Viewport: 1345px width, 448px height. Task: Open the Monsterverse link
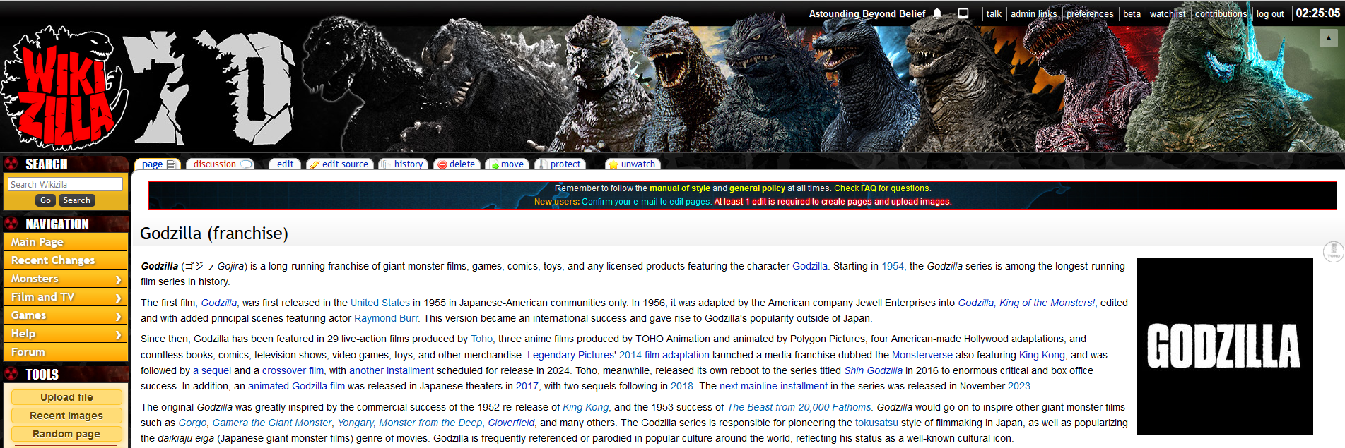(x=922, y=355)
